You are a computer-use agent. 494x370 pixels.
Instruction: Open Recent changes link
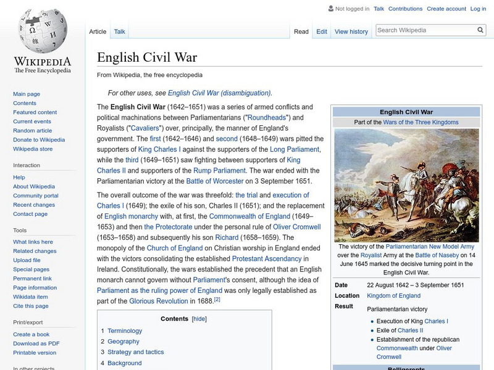[x=34, y=205]
